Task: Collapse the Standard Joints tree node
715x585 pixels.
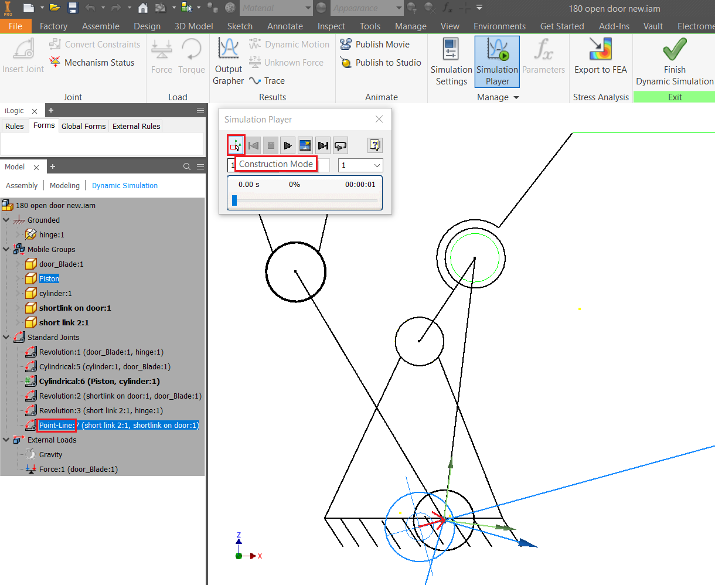Action: (x=6, y=337)
